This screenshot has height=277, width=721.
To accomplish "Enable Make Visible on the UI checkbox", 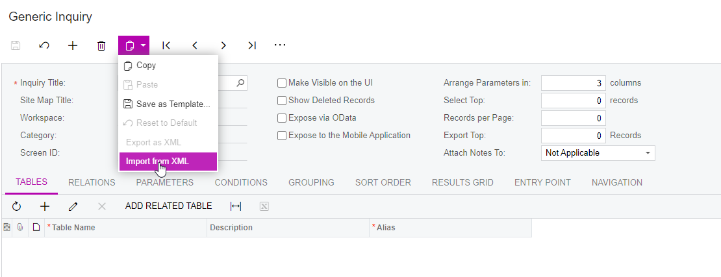I will click(x=282, y=83).
